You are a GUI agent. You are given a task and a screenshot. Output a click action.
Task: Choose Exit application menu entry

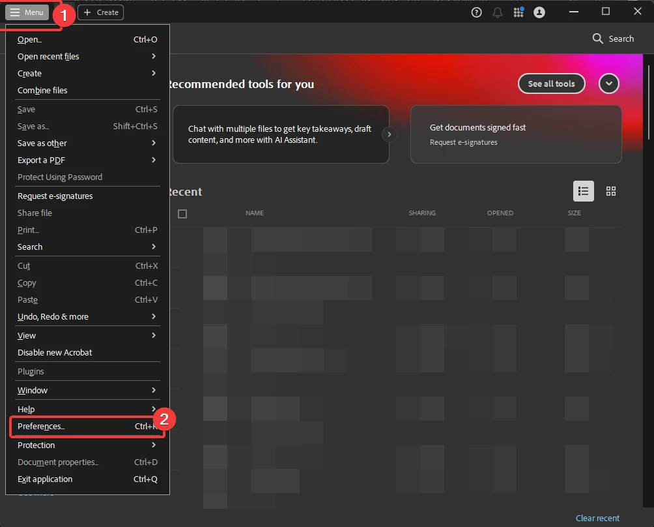[87, 479]
